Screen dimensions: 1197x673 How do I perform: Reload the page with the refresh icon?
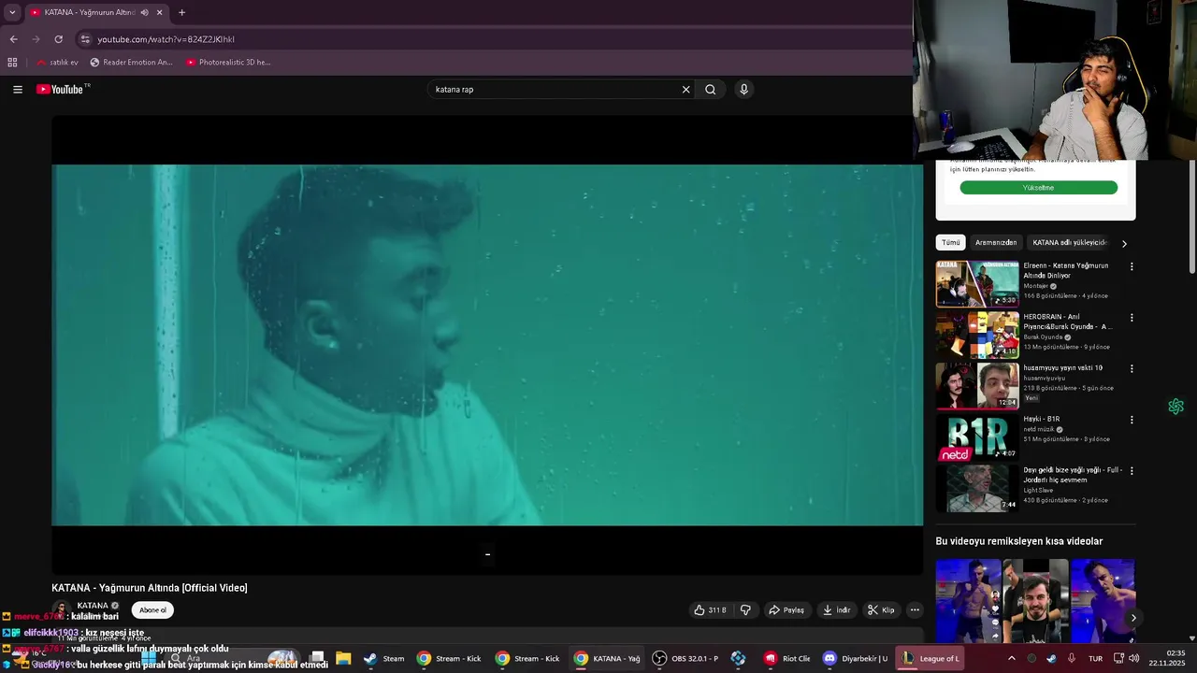58,39
